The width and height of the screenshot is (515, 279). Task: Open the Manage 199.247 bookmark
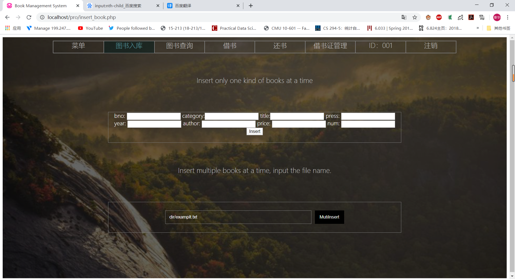(x=49, y=28)
